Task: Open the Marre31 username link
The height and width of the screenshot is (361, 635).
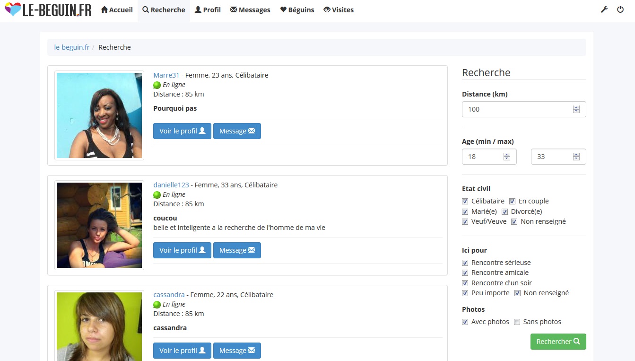Action: [x=166, y=75]
